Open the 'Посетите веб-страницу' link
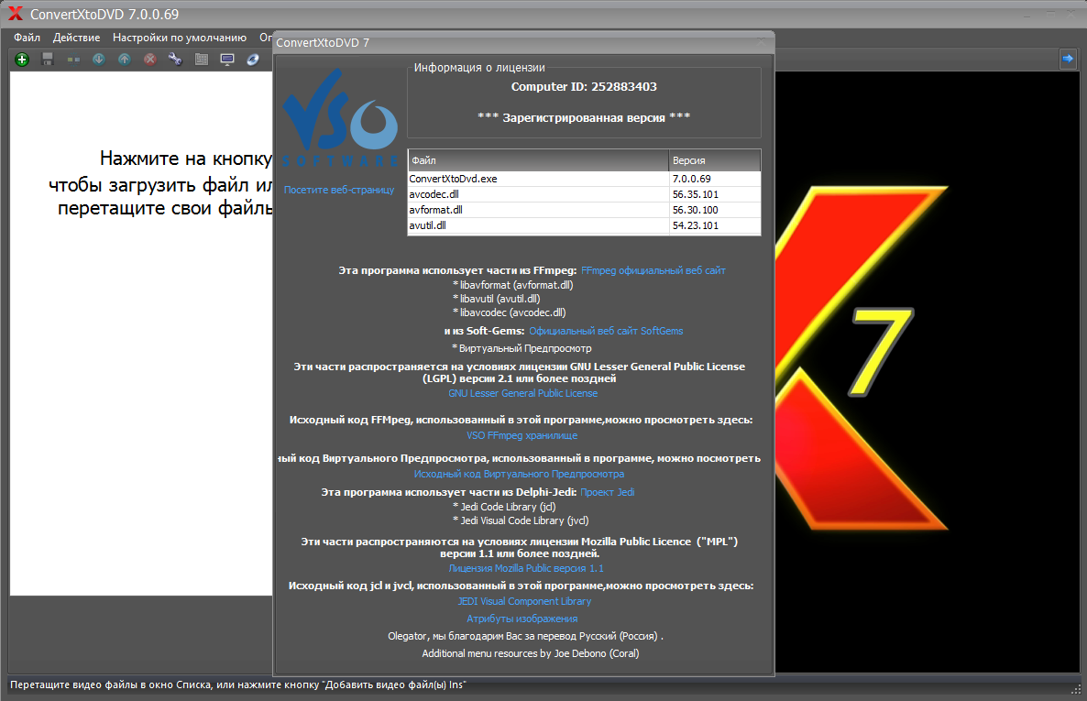The height and width of the screenshot is (701, 1087). click(339, 190)
